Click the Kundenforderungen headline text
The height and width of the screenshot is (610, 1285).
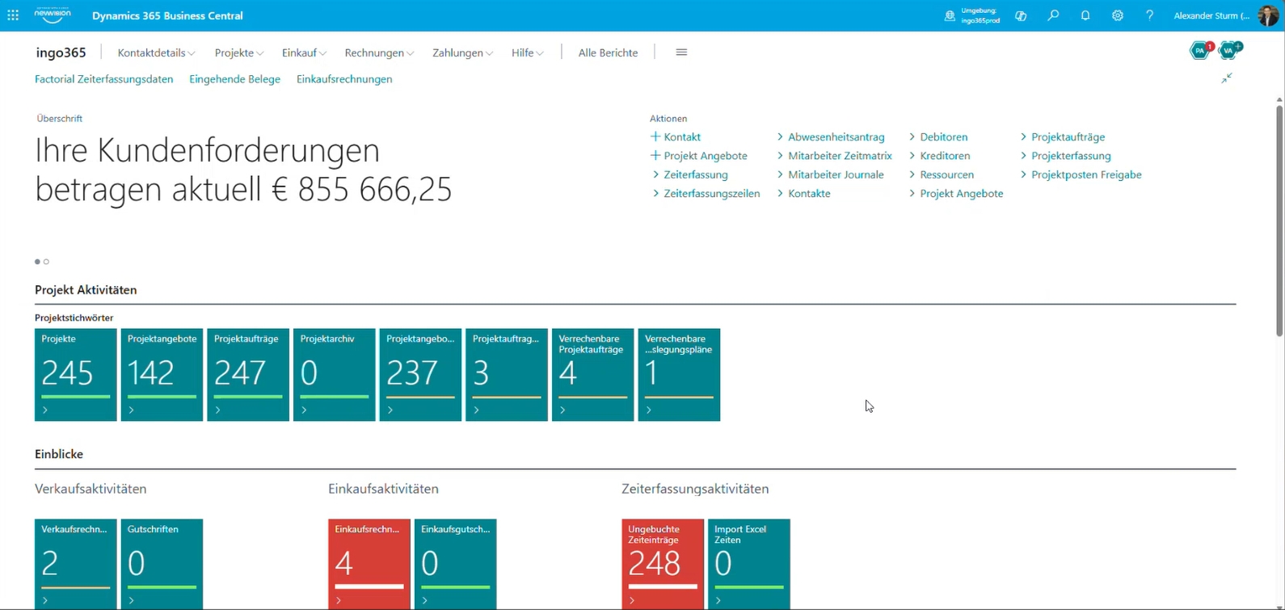click(x=243, y=170)
